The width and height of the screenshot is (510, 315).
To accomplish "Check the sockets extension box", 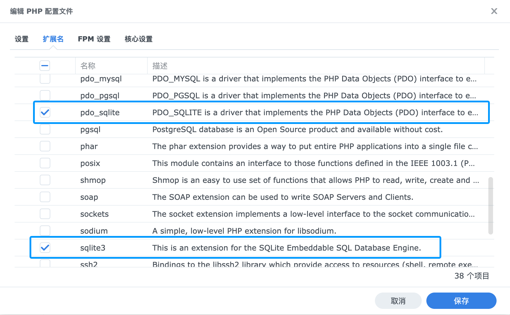I will pyautogui.click(x=45, y=214).
